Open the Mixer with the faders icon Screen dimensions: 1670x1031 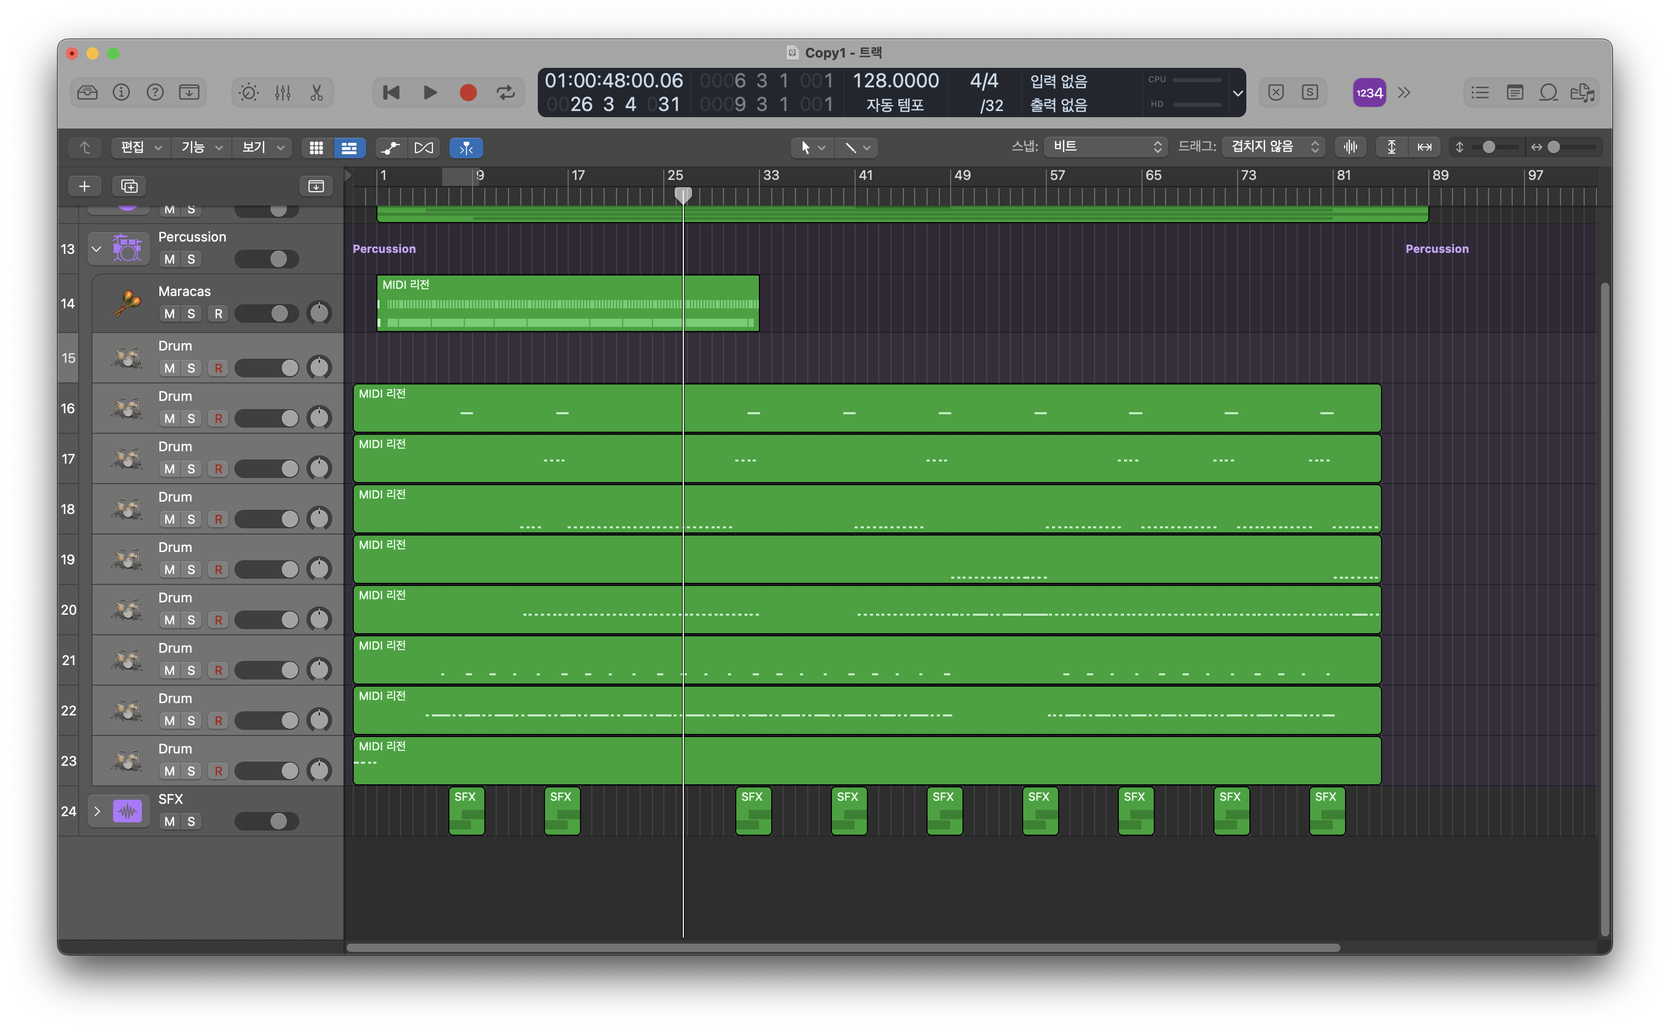[x=282, y=93]
